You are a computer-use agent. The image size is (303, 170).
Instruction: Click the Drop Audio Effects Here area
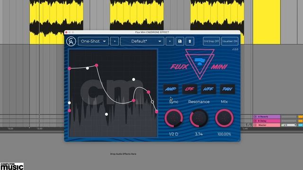(x=123, y=154)
